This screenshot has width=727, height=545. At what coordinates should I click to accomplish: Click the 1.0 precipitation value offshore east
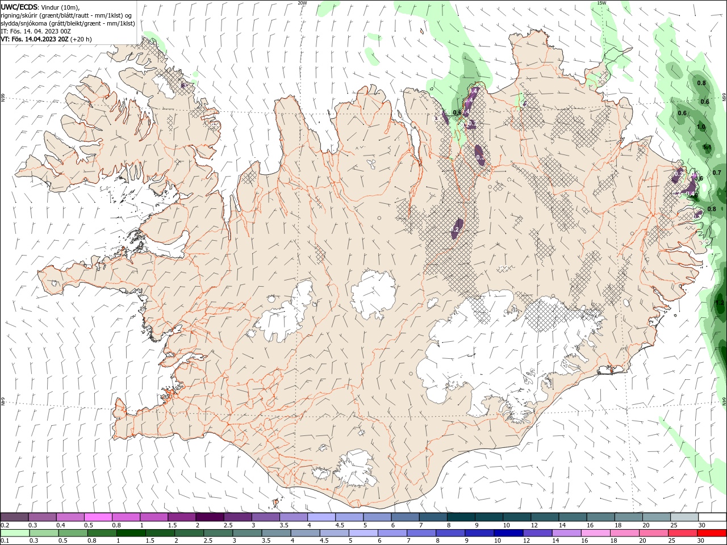click(x=701, y=127)
